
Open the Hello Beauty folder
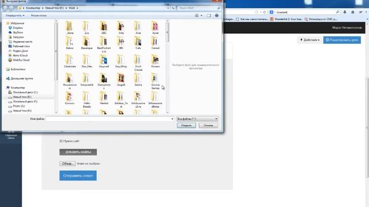click(x=86, y=99)
